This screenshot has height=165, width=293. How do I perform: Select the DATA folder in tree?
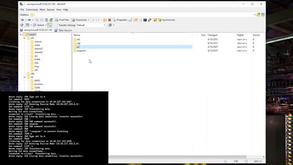click(37, 88)
